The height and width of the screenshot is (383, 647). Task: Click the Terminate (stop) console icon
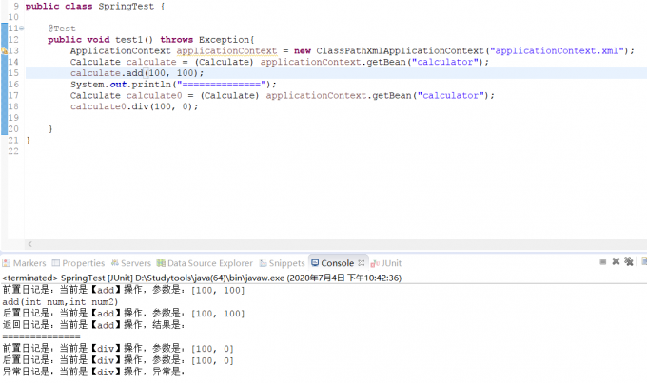603,261
